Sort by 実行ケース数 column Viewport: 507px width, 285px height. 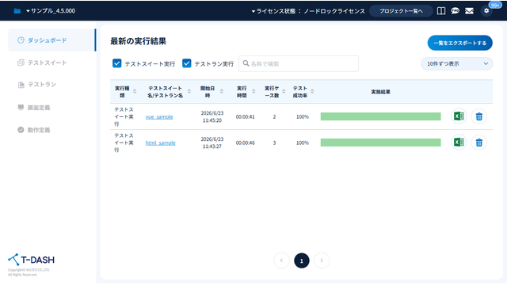[284, 92]
